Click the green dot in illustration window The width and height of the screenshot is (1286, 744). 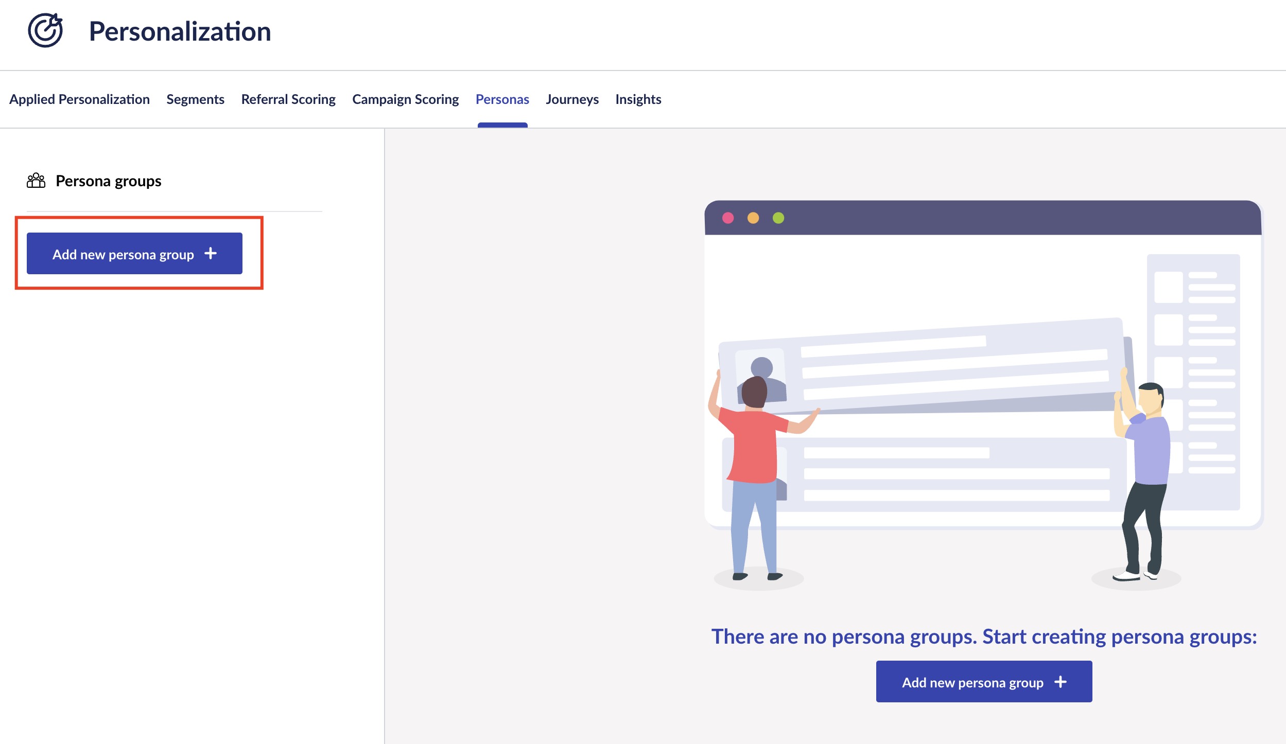click(x=778, y=218)
